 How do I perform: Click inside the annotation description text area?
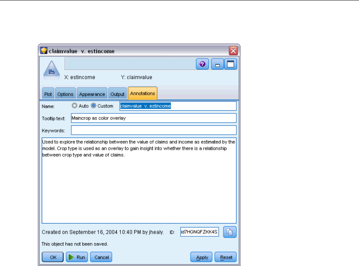tap(139, 180)
